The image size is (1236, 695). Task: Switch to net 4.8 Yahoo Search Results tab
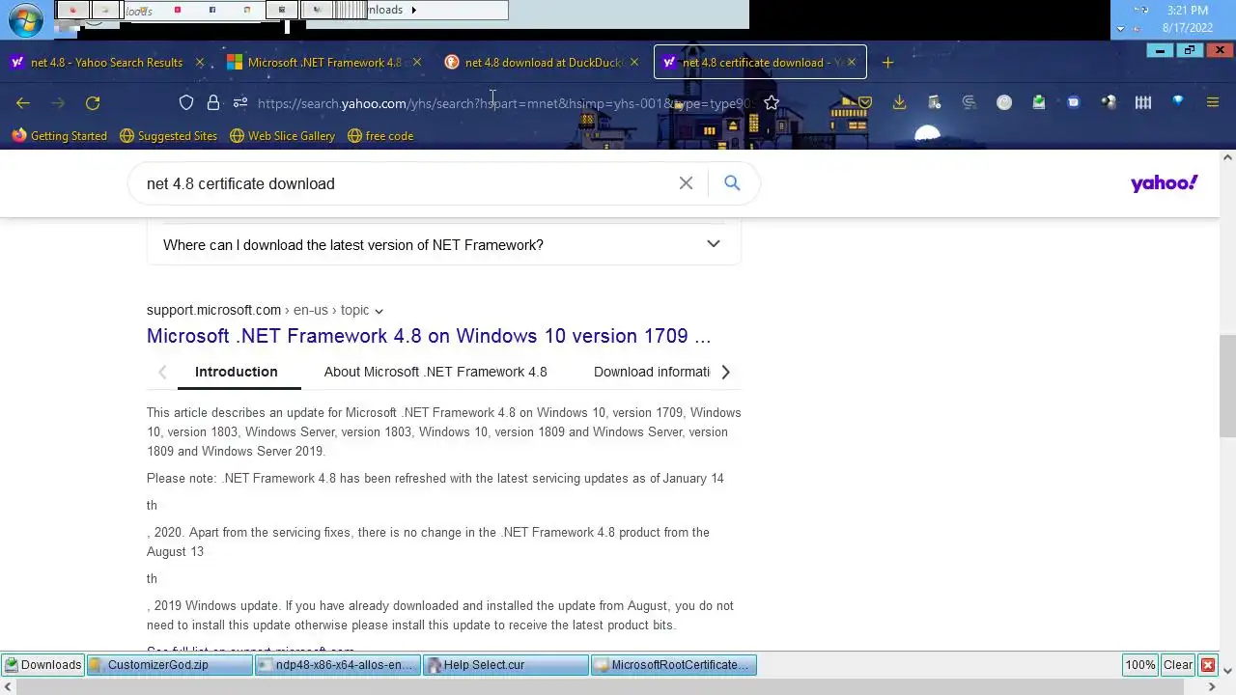click(x=106, y=63)
